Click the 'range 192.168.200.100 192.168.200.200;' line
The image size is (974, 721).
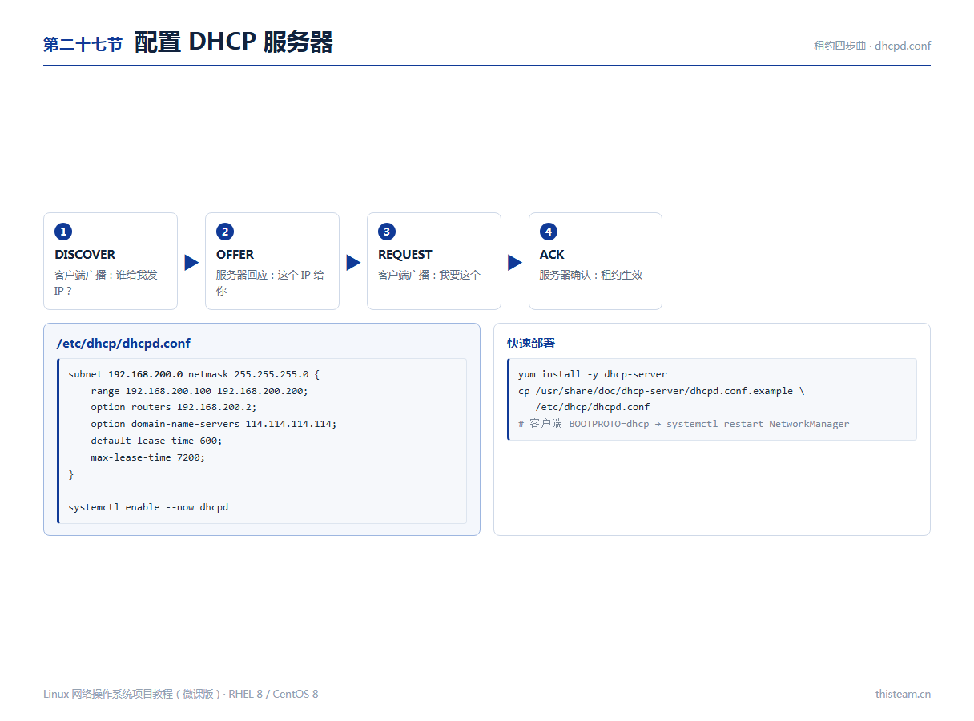(x=199, y=391)
